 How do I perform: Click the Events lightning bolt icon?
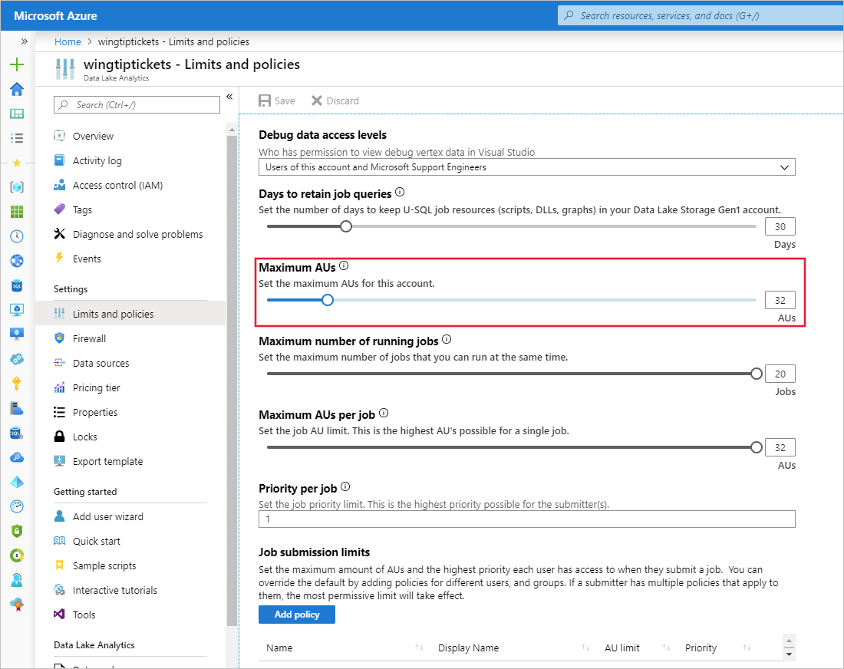tap(59, 258)
